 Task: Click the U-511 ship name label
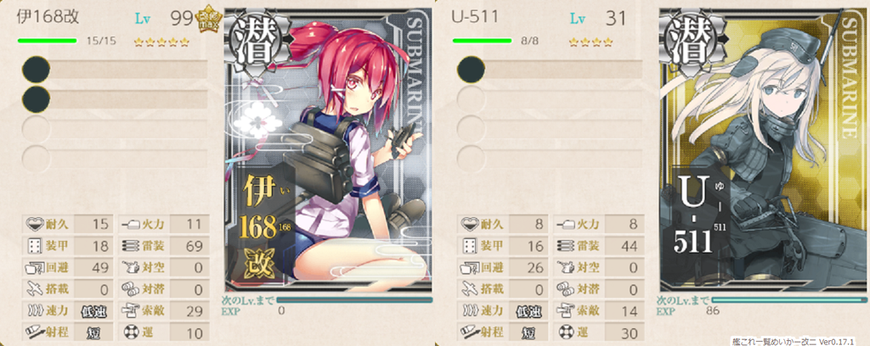pyautogui.click(x=475, y=17)
